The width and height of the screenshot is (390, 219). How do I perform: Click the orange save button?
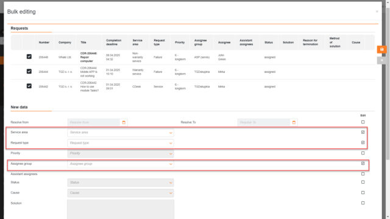point(381,49)
